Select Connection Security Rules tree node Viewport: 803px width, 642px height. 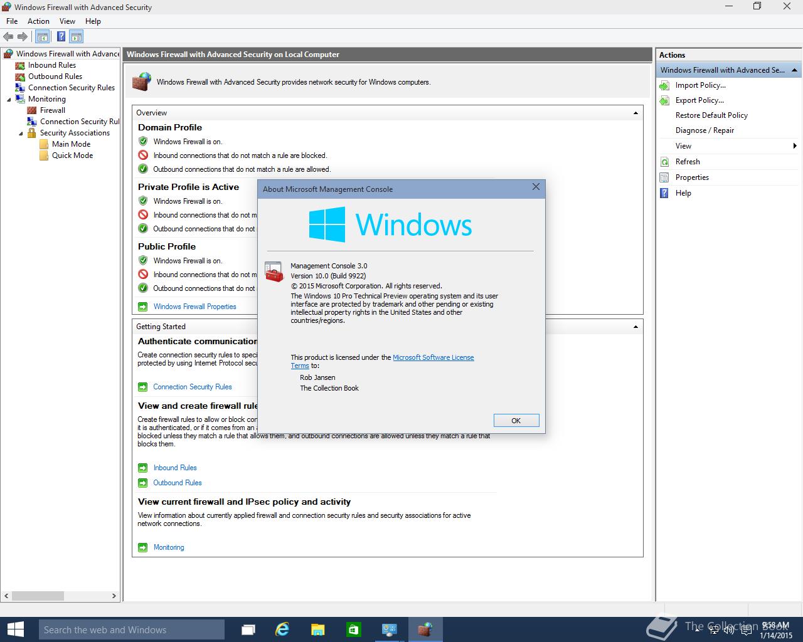pyautogui.click(x=71, y=88)
